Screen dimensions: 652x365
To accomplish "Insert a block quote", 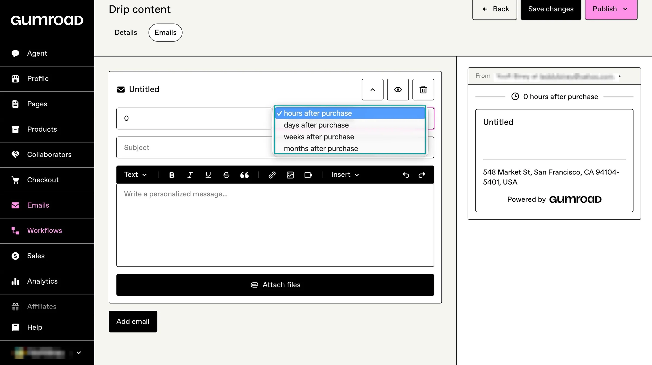I will click(x=244, y=175).
